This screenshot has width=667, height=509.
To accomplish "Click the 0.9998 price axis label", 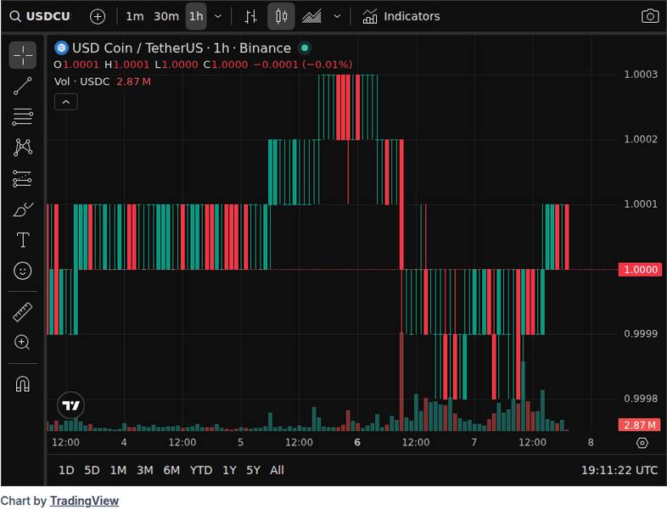I will pos(640,399).
